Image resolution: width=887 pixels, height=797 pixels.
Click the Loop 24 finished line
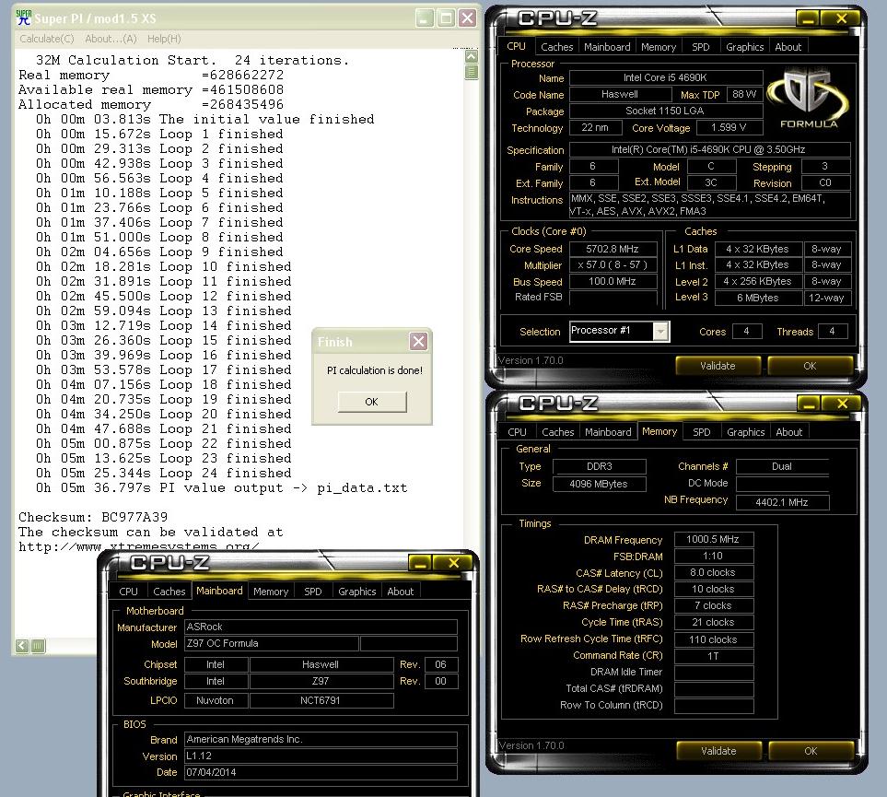[164, 474]
